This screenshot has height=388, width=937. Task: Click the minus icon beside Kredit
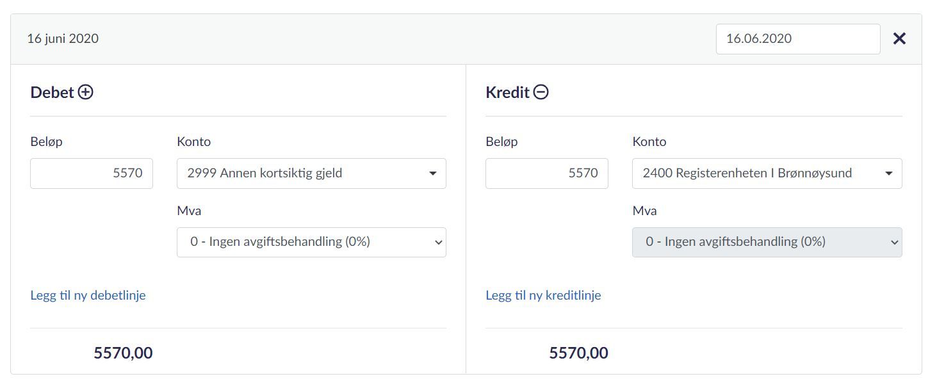(541, 92)
